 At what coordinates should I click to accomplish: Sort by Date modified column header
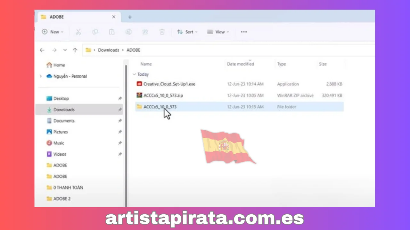tap(241, 64)
